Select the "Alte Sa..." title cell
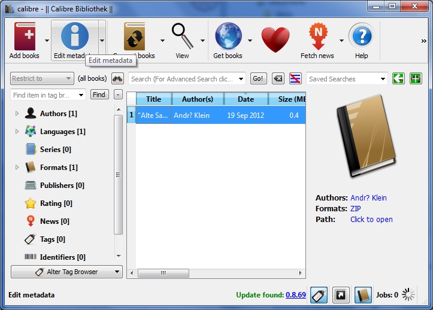 [153, 115]
